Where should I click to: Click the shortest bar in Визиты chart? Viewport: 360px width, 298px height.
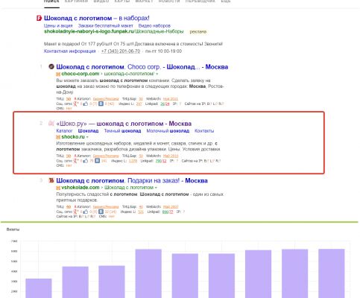point(39,288)
